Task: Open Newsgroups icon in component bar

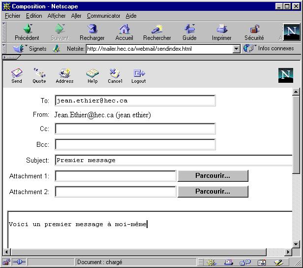Action: tap(245, 263)
